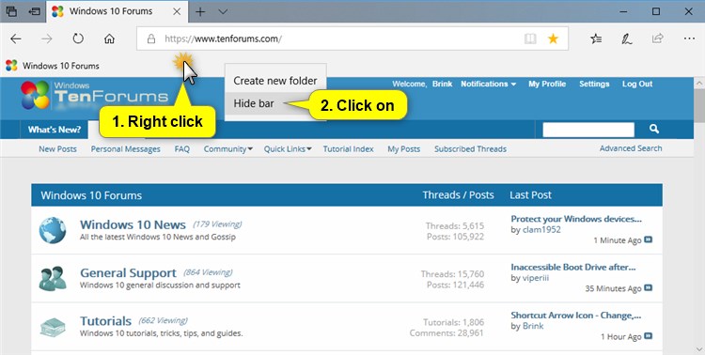Open the Favorites hub icon
Screen dimensions: 705x355
596,39
